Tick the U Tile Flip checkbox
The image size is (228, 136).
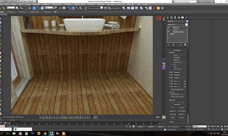click(x=182, y=81)
